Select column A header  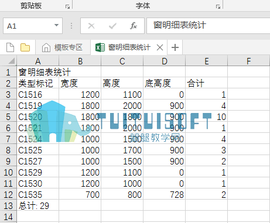[38, 61]
